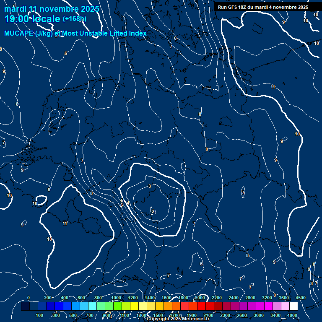Click the (+168h) forecast offset label
The width and height of the screenshot is (322, 322).
coord(74,19)
